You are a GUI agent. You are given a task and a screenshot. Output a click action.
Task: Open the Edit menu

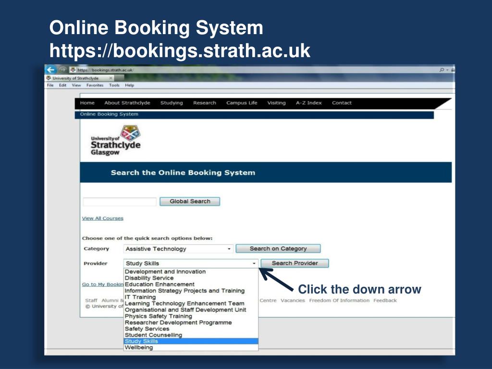(x=63, y=85)
